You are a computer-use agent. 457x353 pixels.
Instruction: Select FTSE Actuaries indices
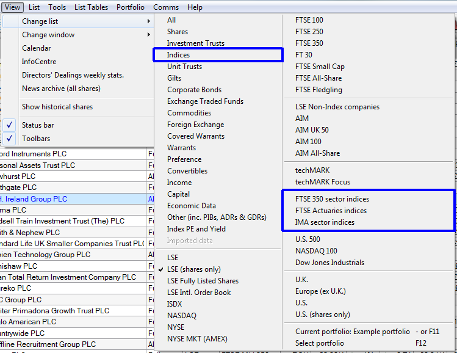click(331, 211)
